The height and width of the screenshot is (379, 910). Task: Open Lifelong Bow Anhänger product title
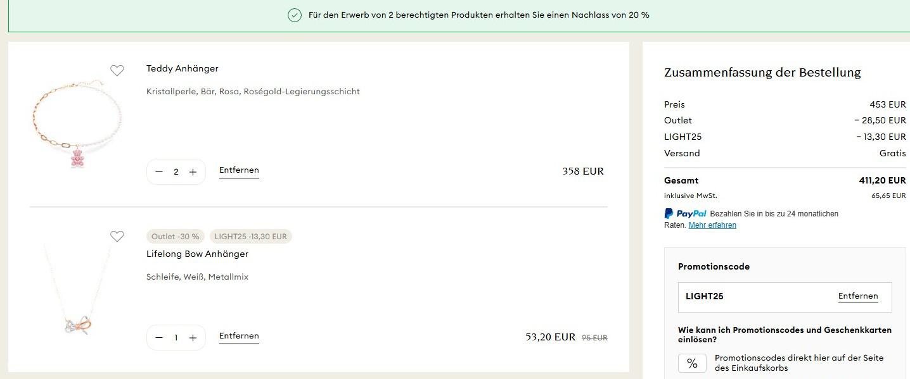197,254
